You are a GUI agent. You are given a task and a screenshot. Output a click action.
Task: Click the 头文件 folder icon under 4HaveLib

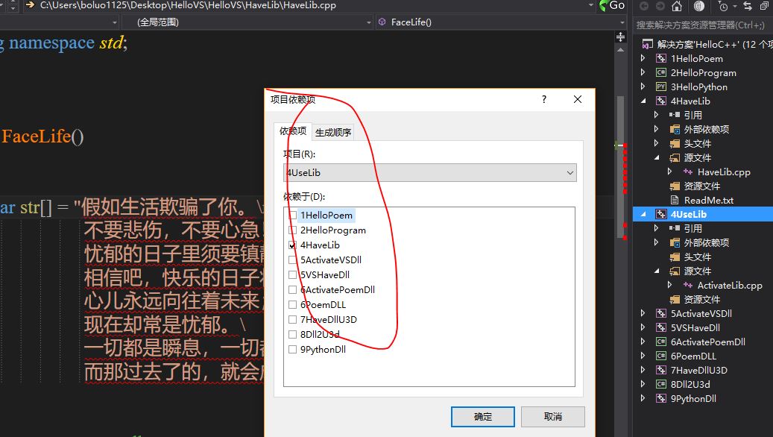[675, 143]
